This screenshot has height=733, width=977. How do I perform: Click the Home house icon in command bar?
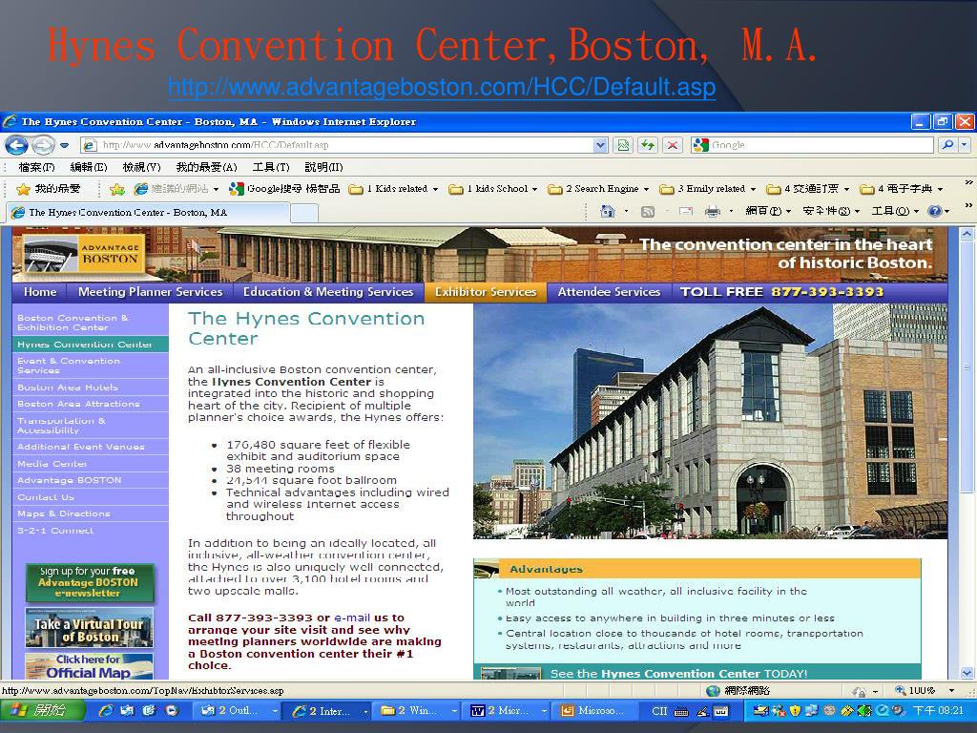tap(607, 211)
